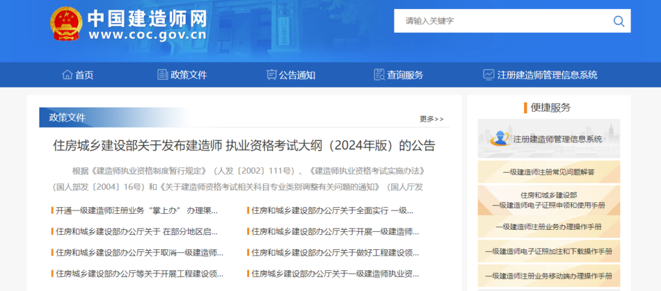Click the document icon beside 政策文件
Image resolution: width=661 pixels, height=291 pixels.
coord(162,75)
